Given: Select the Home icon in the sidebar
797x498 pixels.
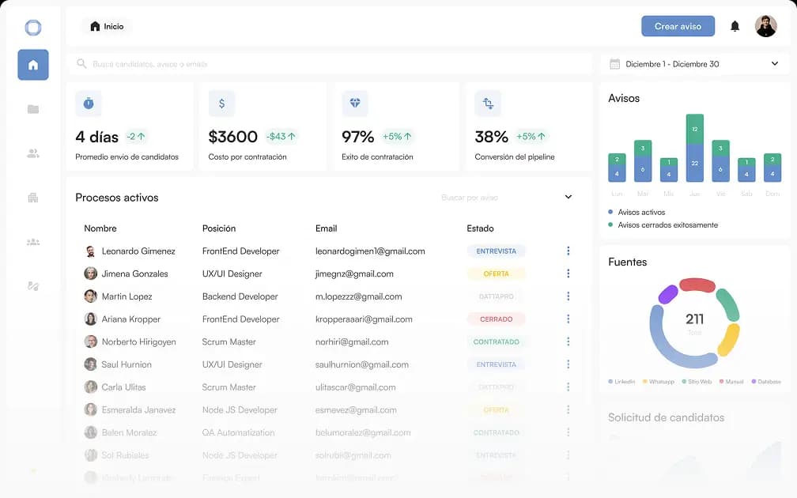Looking at the screenshot, I should (32, 64).
